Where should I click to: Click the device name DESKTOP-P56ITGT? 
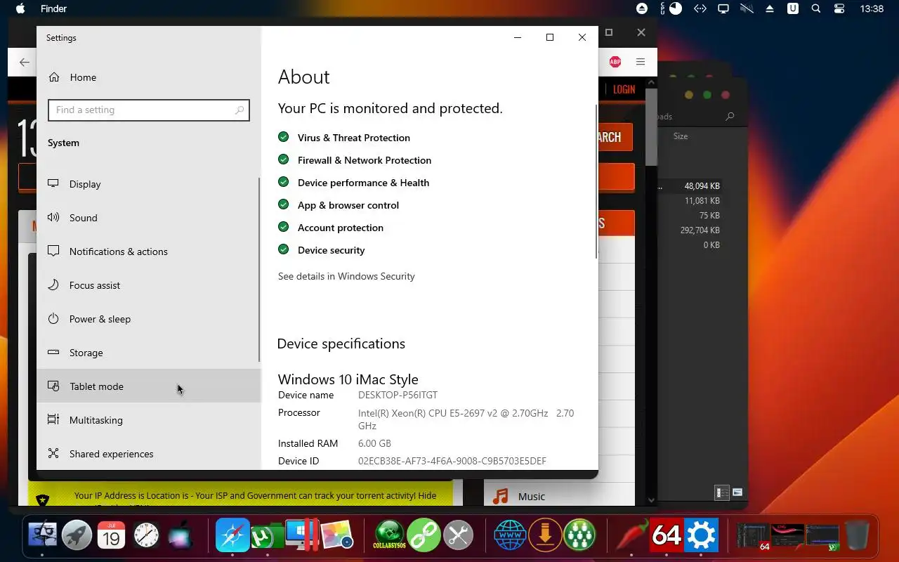(x=398, y=395)
